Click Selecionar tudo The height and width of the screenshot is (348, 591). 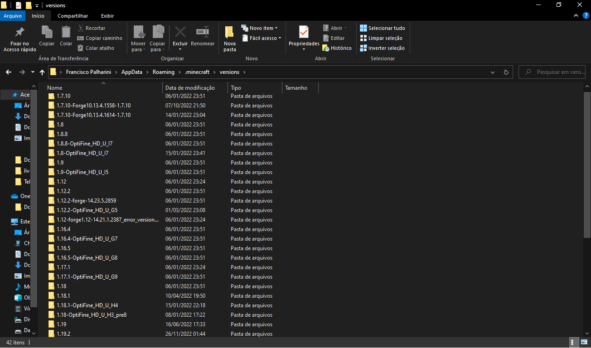[383, 28]
